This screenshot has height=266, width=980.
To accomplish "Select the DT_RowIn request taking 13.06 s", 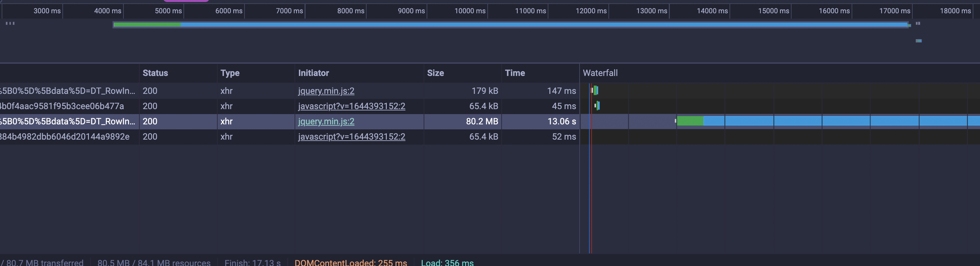I will click(68, 121).
